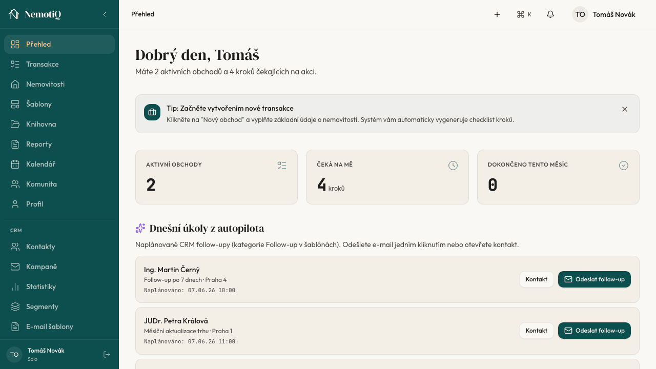The height and width of the screenshot is (369, 656).
Task: Open Tomáš Novák user menu in header
Action: click(x=604, y=14)
